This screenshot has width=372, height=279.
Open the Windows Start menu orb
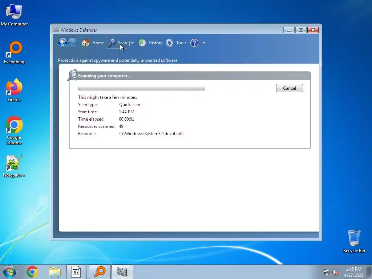pyautogui.click(x=10, y=272)
